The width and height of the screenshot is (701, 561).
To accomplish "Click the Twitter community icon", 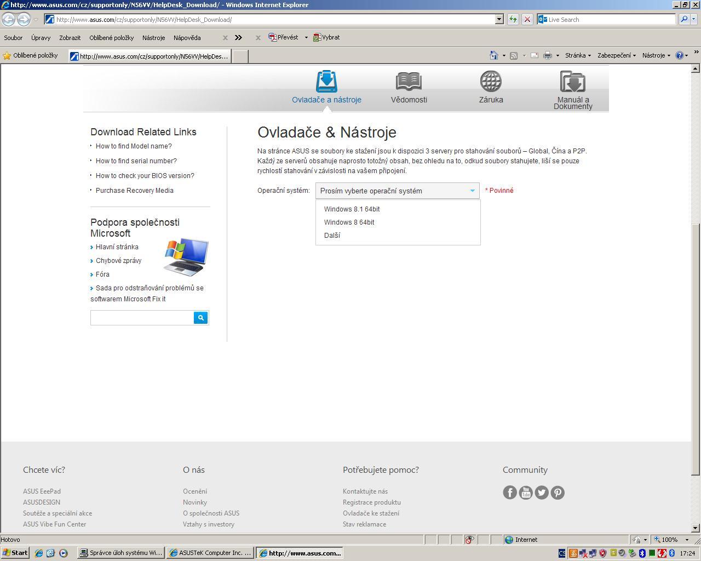I will (x=542, y=493).
